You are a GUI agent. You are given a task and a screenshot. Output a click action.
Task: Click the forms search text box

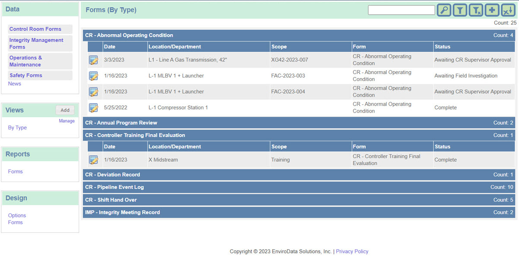tap(401, 10)
